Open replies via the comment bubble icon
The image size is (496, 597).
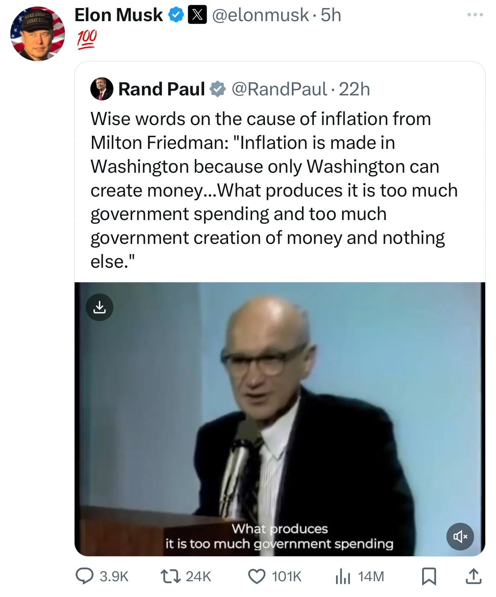[x=85, y=576]
